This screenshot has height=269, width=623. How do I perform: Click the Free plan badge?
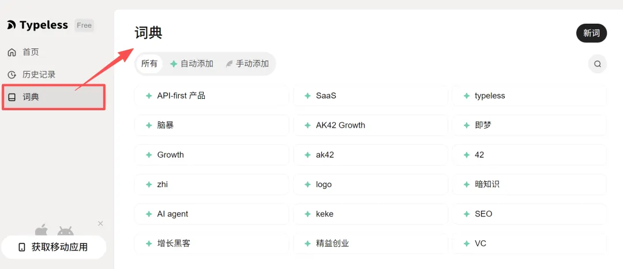tap(84, 25)
